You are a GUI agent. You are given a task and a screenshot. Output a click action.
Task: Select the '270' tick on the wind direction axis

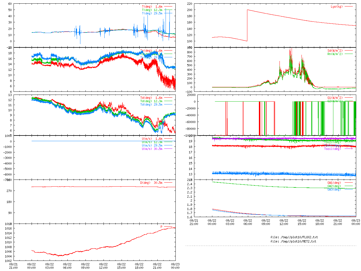[x=9, y=191]
